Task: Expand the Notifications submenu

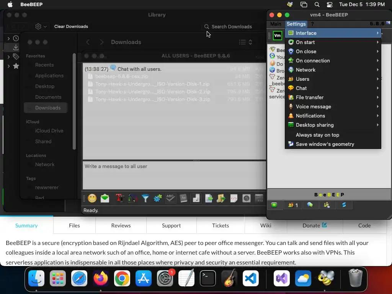Action: coord(333,116)
